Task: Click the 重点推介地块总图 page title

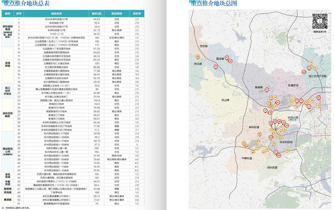Action: pos(214,3)
